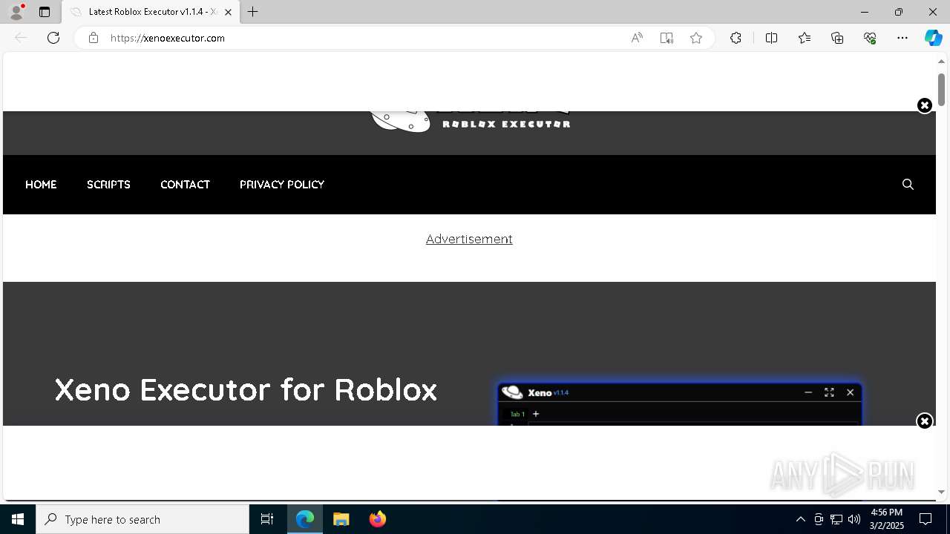Open Microsoft Edge taskbar icon

pos(305,519)
